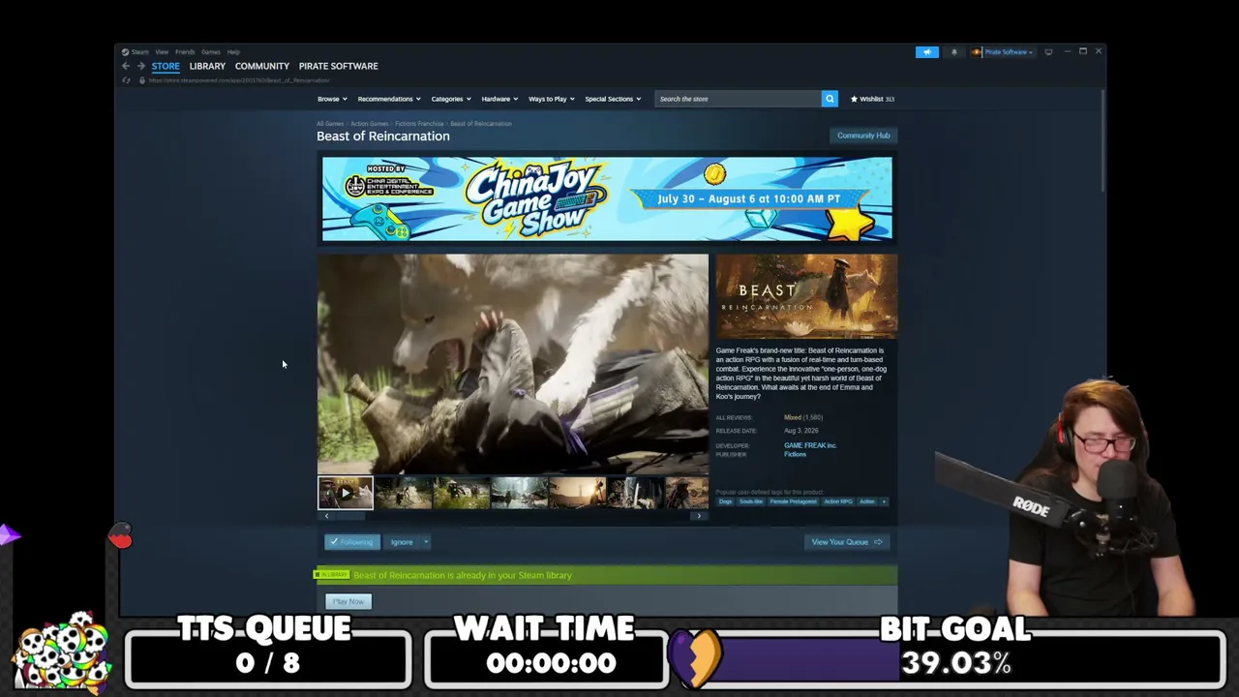1239x697 pixels.
Task: Go back with the Steam back arrow
Action: pos(126,66)
